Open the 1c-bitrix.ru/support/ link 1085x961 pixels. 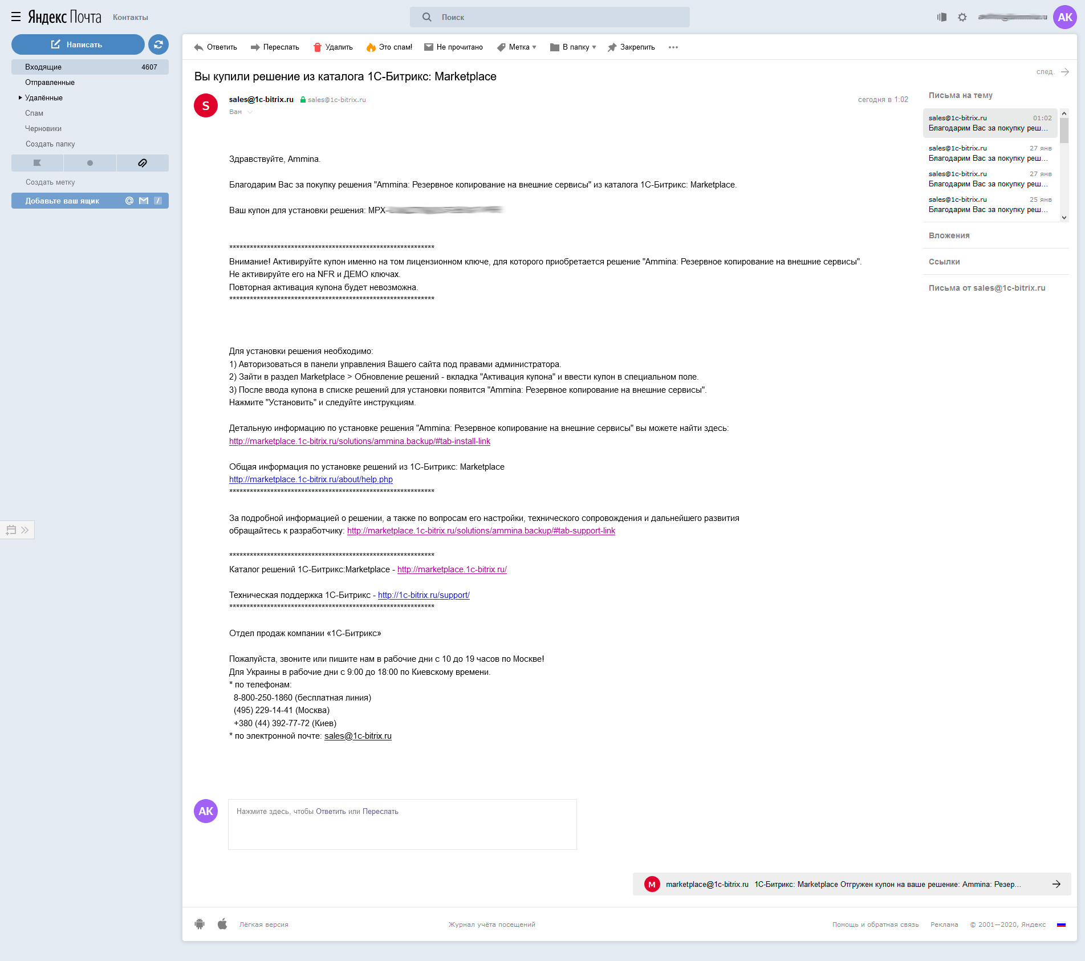click(x=424, y=595)
